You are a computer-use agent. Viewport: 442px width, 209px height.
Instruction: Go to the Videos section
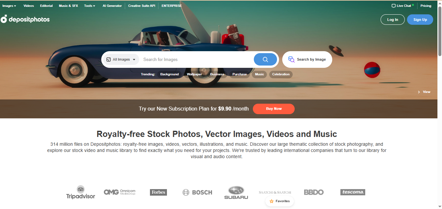(x=29, y=6)
